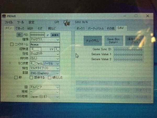Image resolution: width=157 pixels, height=118 pixels.
Task: Click the Save Box Data++ button
Action: tap(113, 41)
